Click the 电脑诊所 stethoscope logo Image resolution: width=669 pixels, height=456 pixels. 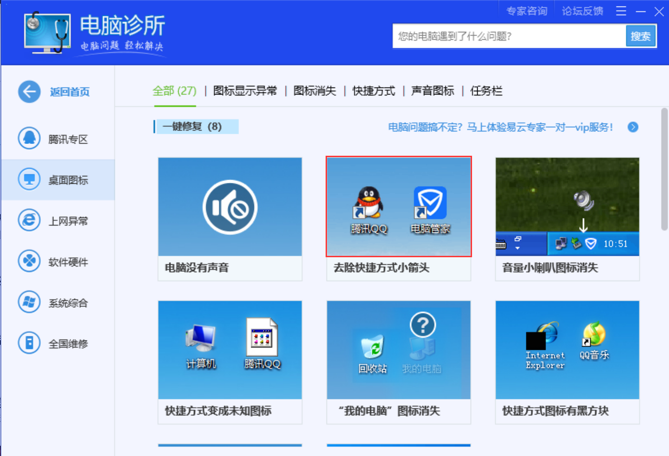47,33
